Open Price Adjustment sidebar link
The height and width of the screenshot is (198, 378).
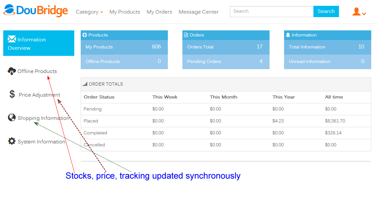click(39, 95)
